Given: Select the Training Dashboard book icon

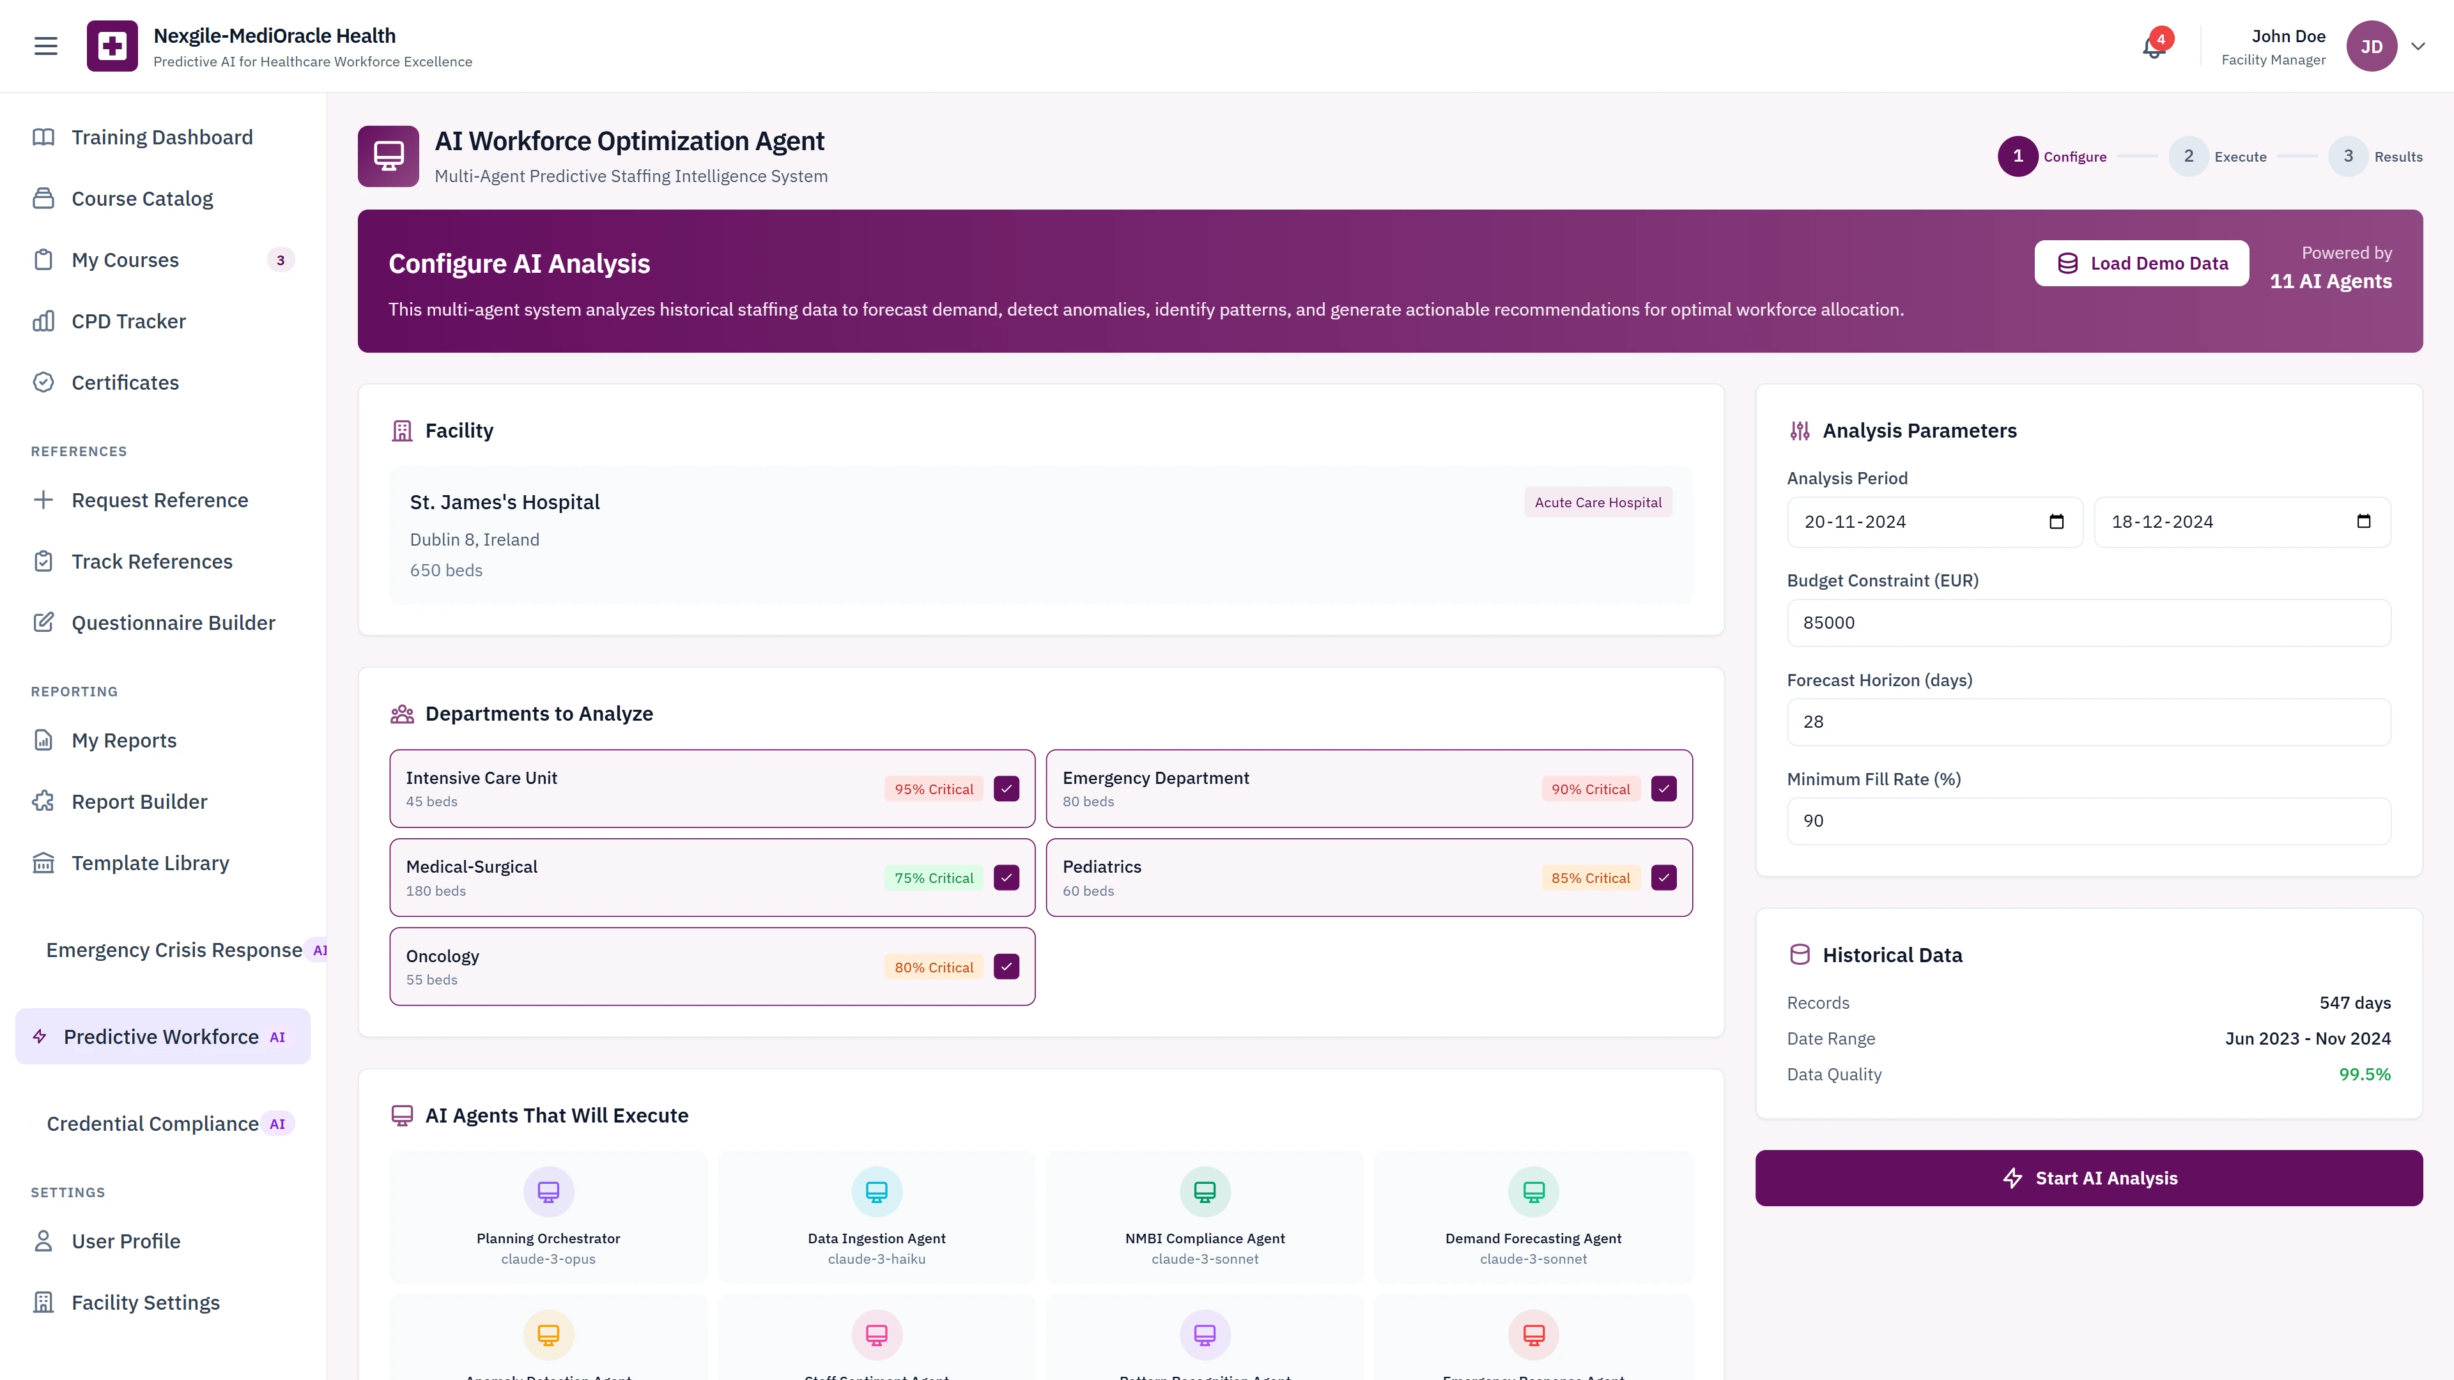Looking at the screenshot, I should [x=43, y=136].
